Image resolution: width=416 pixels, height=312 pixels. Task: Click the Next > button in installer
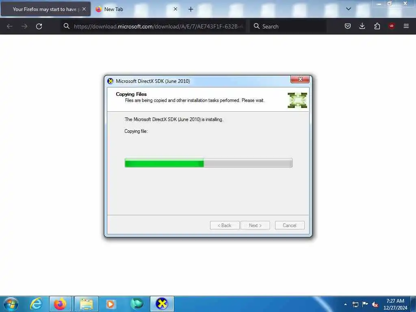point(255,225)
